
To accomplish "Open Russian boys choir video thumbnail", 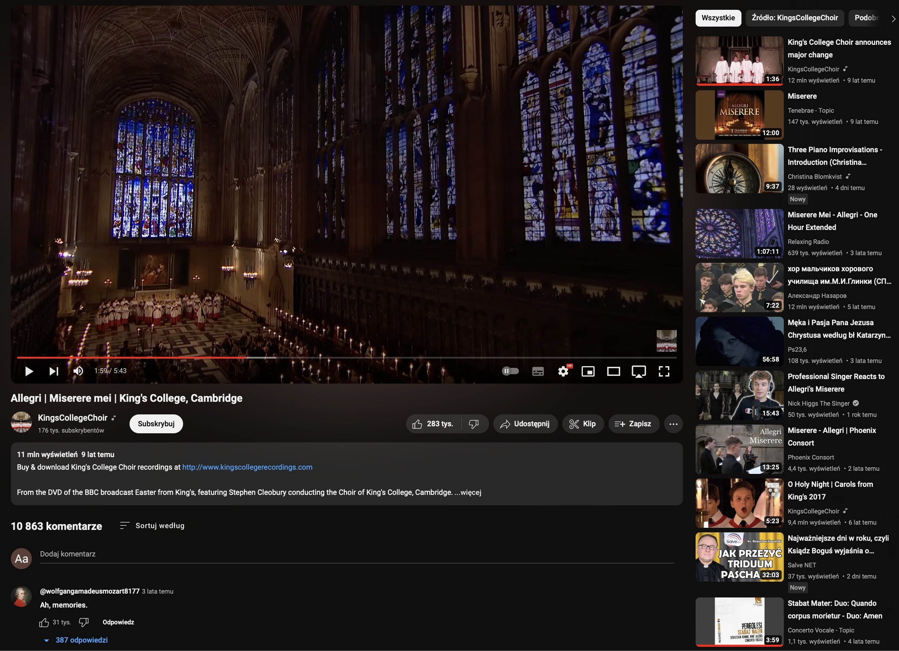I will click(x=739, y=288).
